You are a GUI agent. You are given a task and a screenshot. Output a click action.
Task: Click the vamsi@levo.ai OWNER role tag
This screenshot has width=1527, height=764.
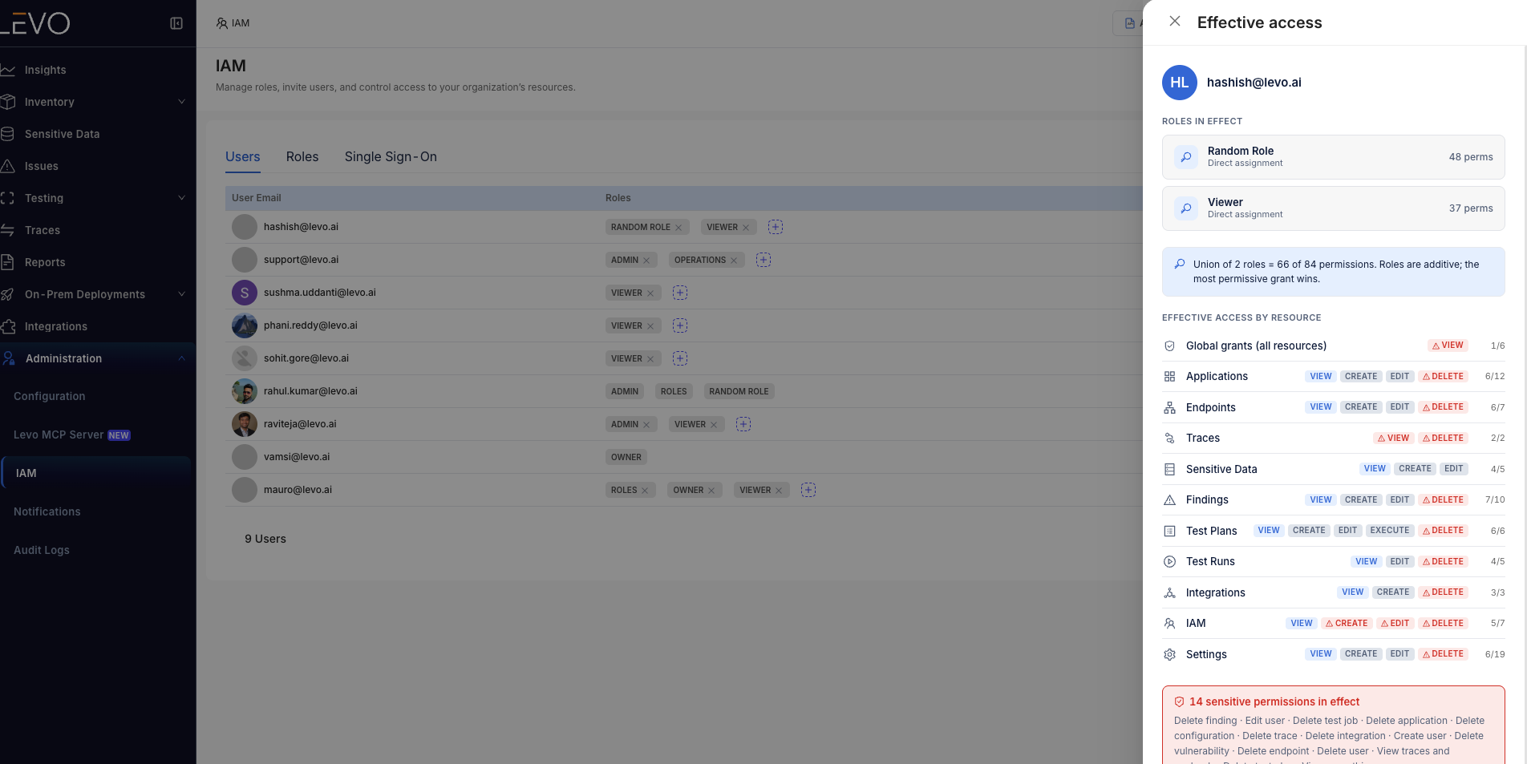click(626, 457)
